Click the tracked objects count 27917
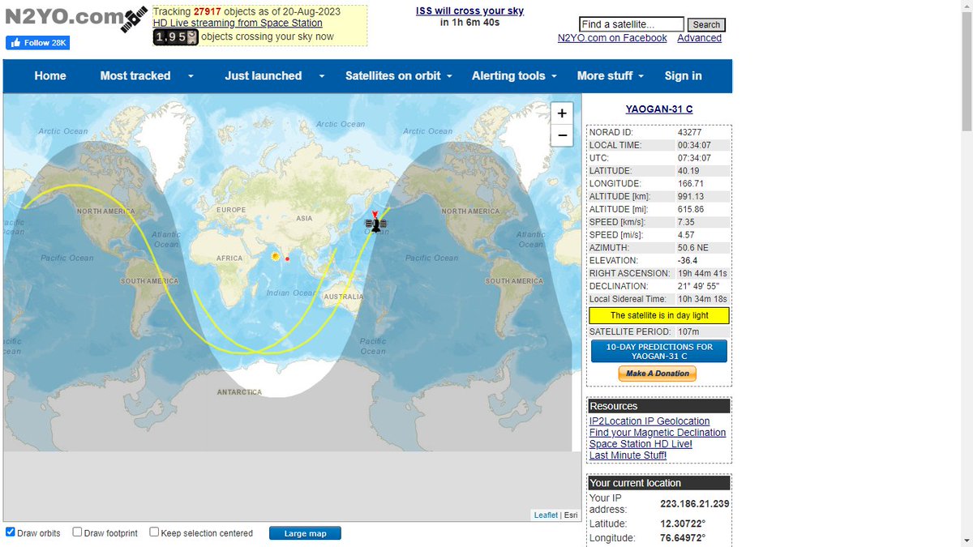 click(207, 11)
